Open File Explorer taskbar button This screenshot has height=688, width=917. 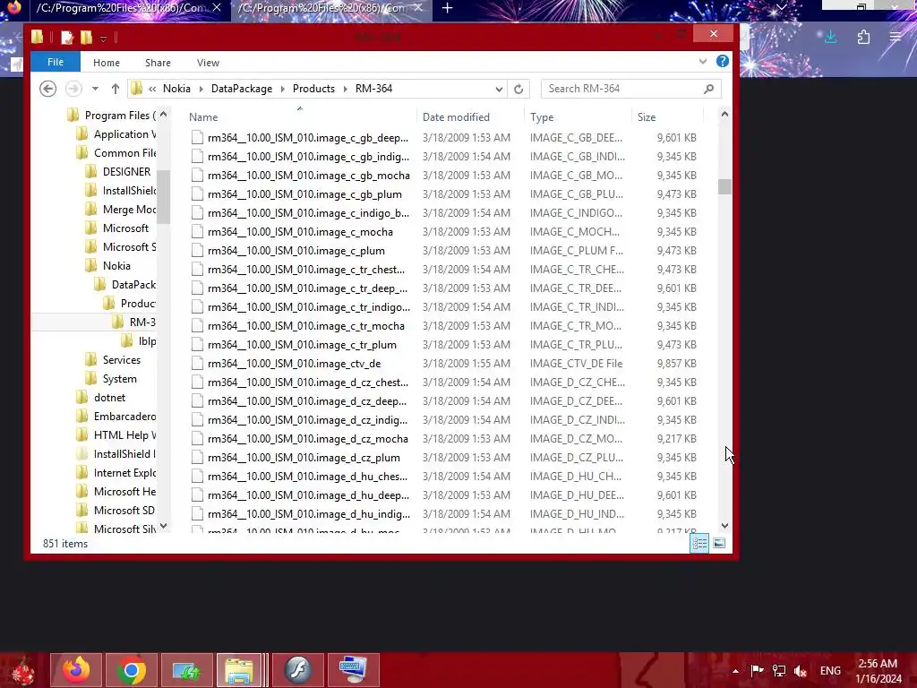240,670
